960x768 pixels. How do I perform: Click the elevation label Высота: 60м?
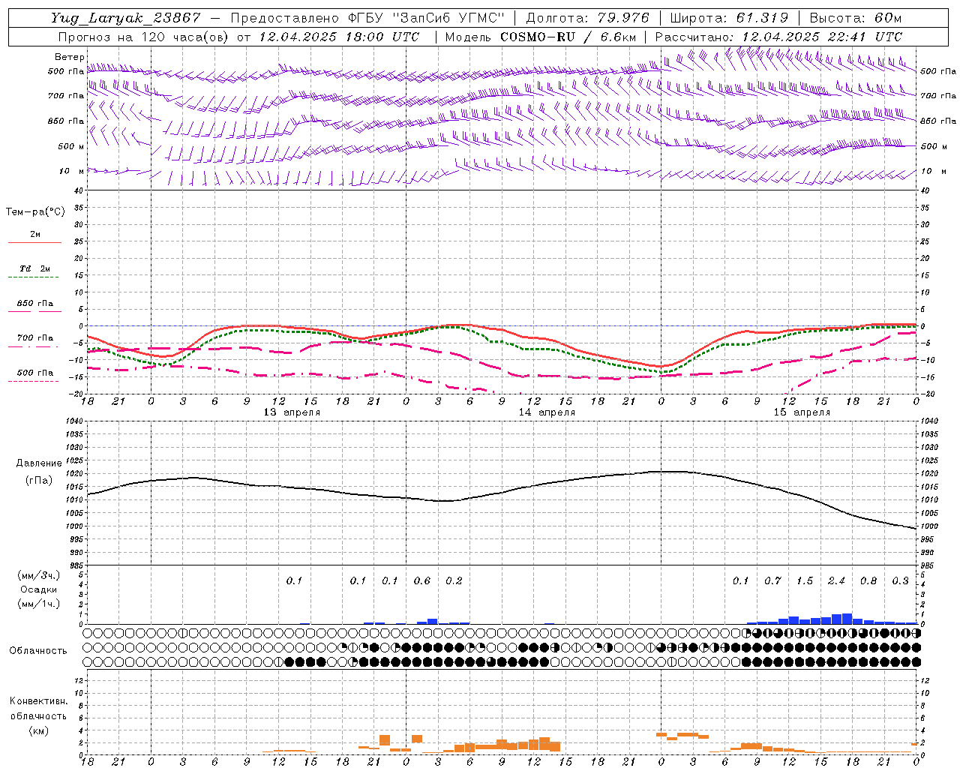coord(855,18)
